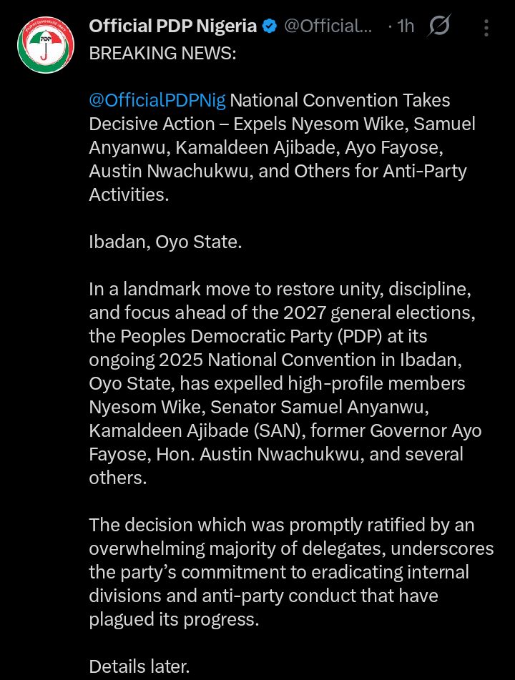The image size is (515, 680).
Task: Click the BREAKING NEWS heading text
Action: click(162, 54)
